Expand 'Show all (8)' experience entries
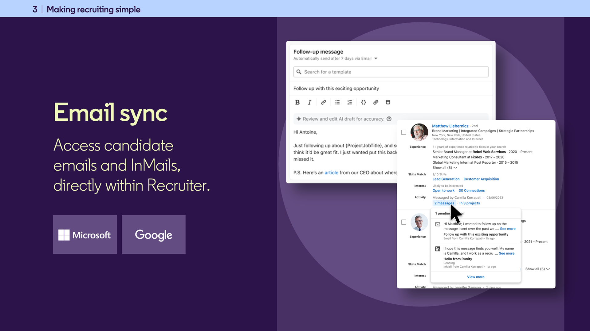Viewport: 590px width, 331px height. [x=445, y=168]
